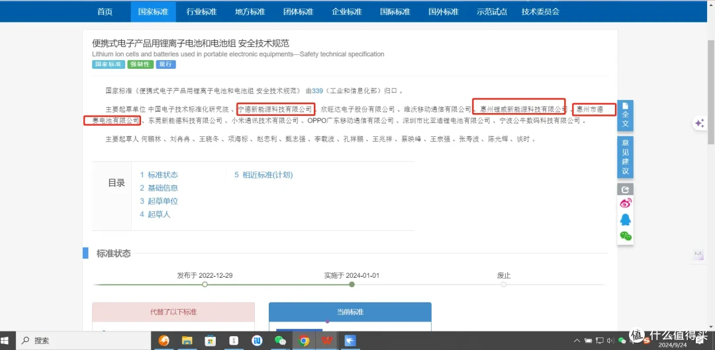This screenshot has height=350, width=715.
Task: Select the 国家标准 navigation tab
Action: [x=153, y=12]
